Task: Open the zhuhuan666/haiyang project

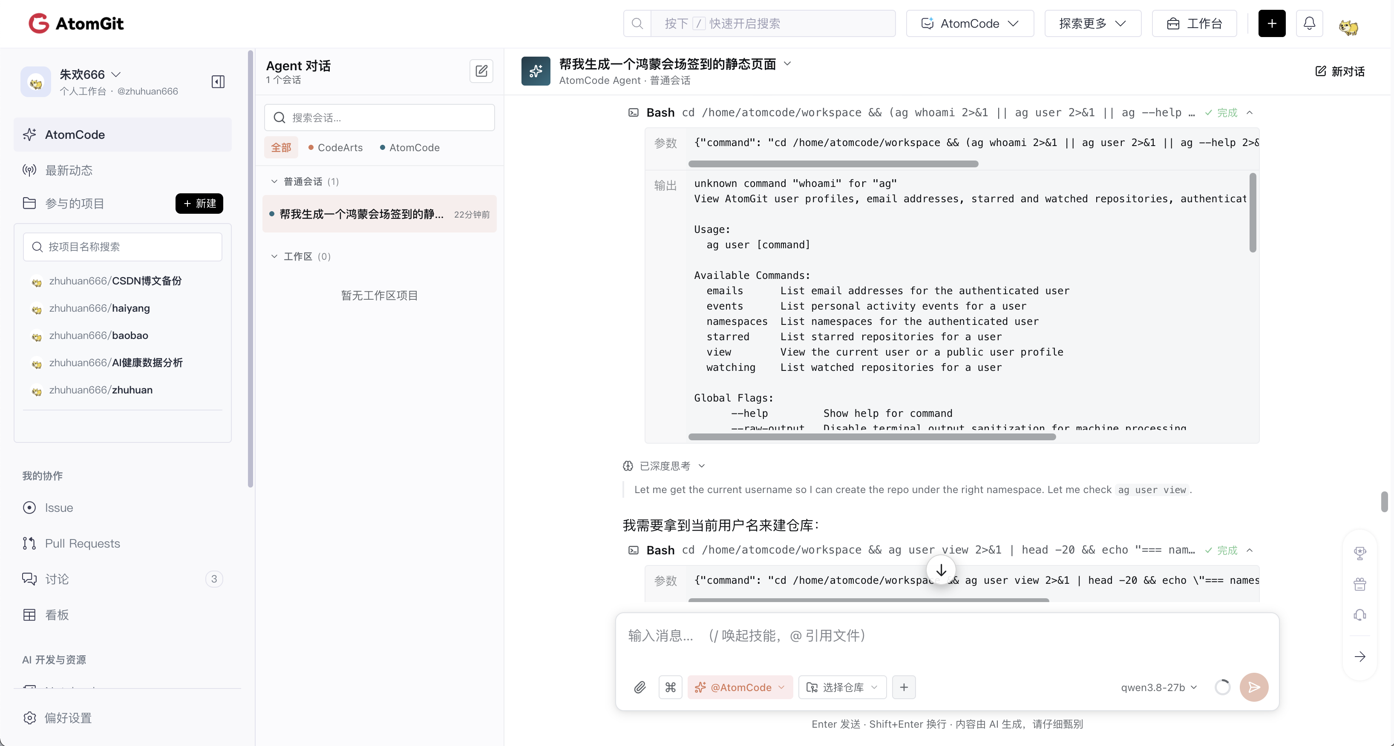Action: pyautogui.click(x=100, y=308)
